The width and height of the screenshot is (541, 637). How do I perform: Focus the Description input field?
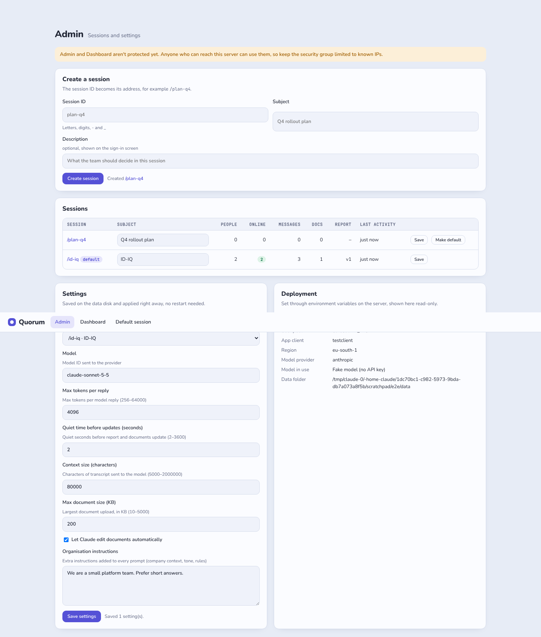pos(270,161)
